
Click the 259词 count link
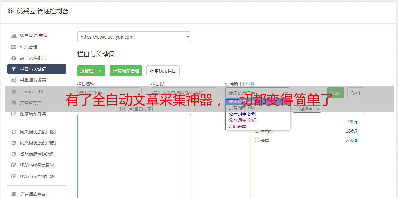pos(352,140)
